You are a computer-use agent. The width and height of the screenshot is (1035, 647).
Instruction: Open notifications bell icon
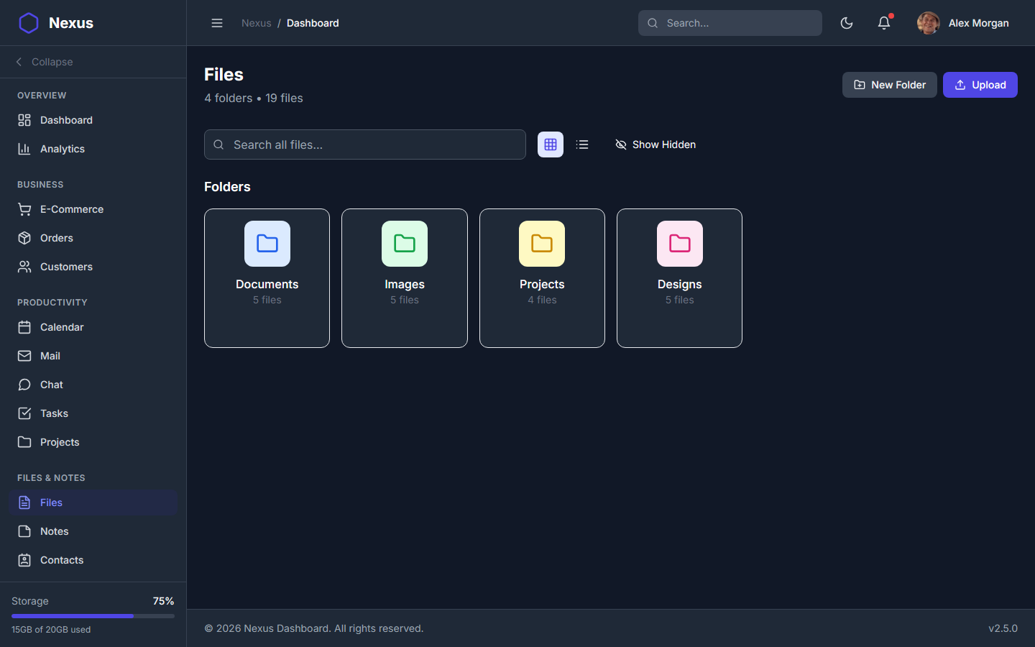(x=884, y=23)
